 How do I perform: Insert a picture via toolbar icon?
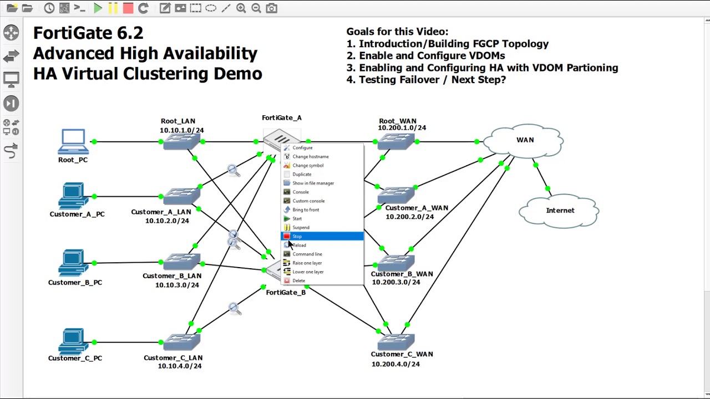[x=180, y=8]
